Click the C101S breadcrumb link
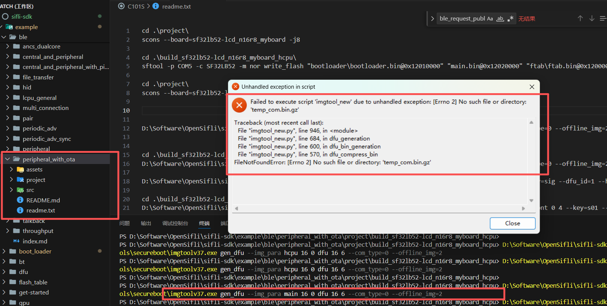Image resolution: width=607 pixels, height=306 pixels. [x=136, y=6]
